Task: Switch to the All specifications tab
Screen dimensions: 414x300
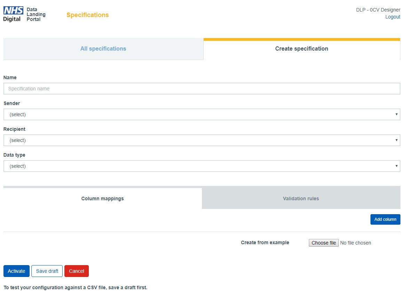Action: coord(103,49)
